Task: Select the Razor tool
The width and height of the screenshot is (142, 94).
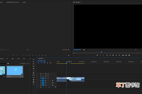Action: tap(34, 73)
